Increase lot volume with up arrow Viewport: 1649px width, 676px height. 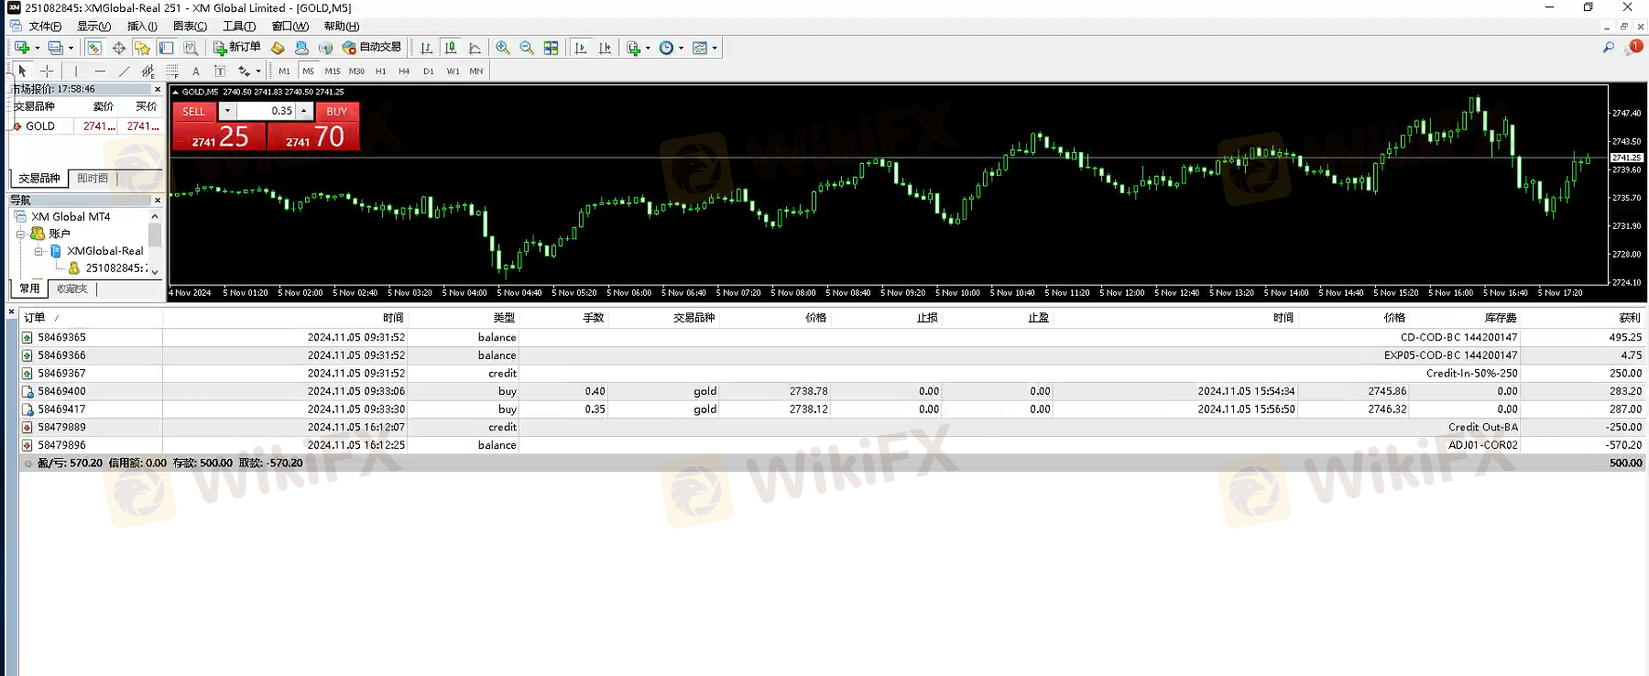[x=304, y=111]
